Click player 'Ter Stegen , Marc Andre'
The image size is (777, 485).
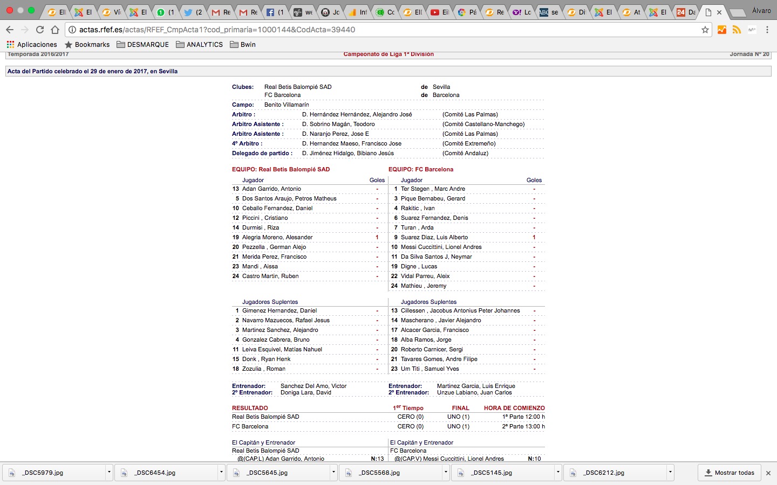tap(433, 189)
